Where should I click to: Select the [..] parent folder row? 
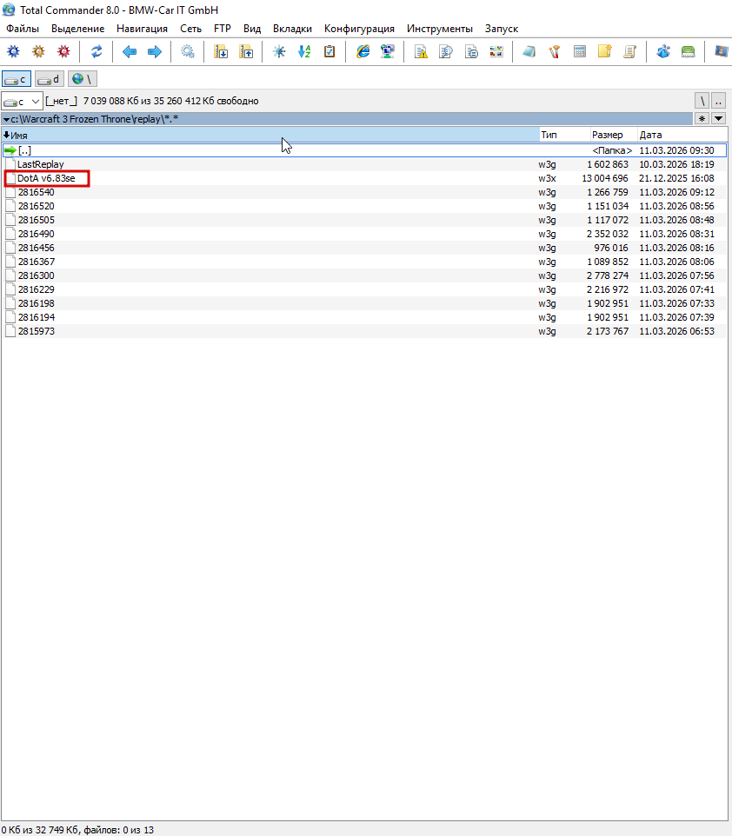(x=364, y=150)
